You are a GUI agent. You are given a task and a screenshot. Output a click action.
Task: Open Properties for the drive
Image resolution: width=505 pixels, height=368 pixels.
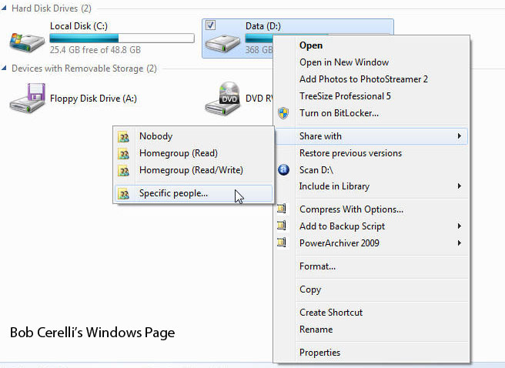tap(372, 353)
